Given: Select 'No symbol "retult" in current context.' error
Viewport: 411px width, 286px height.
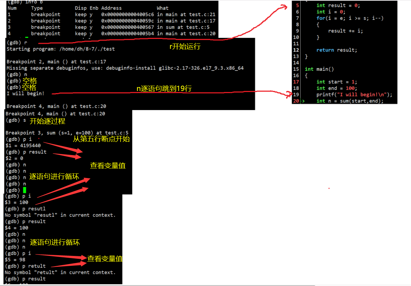Looking at the screenshot, I should pyautogui.click(x=60, y=272).
